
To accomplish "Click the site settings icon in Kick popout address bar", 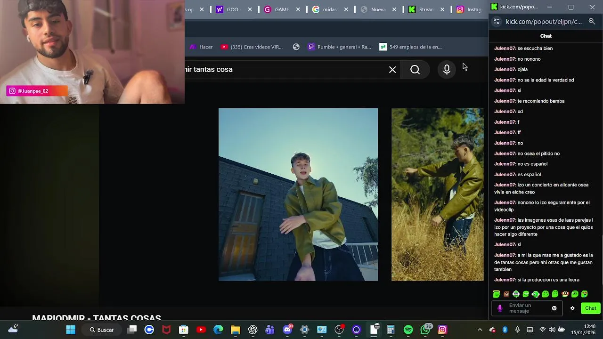I will [x=497, y=22].
